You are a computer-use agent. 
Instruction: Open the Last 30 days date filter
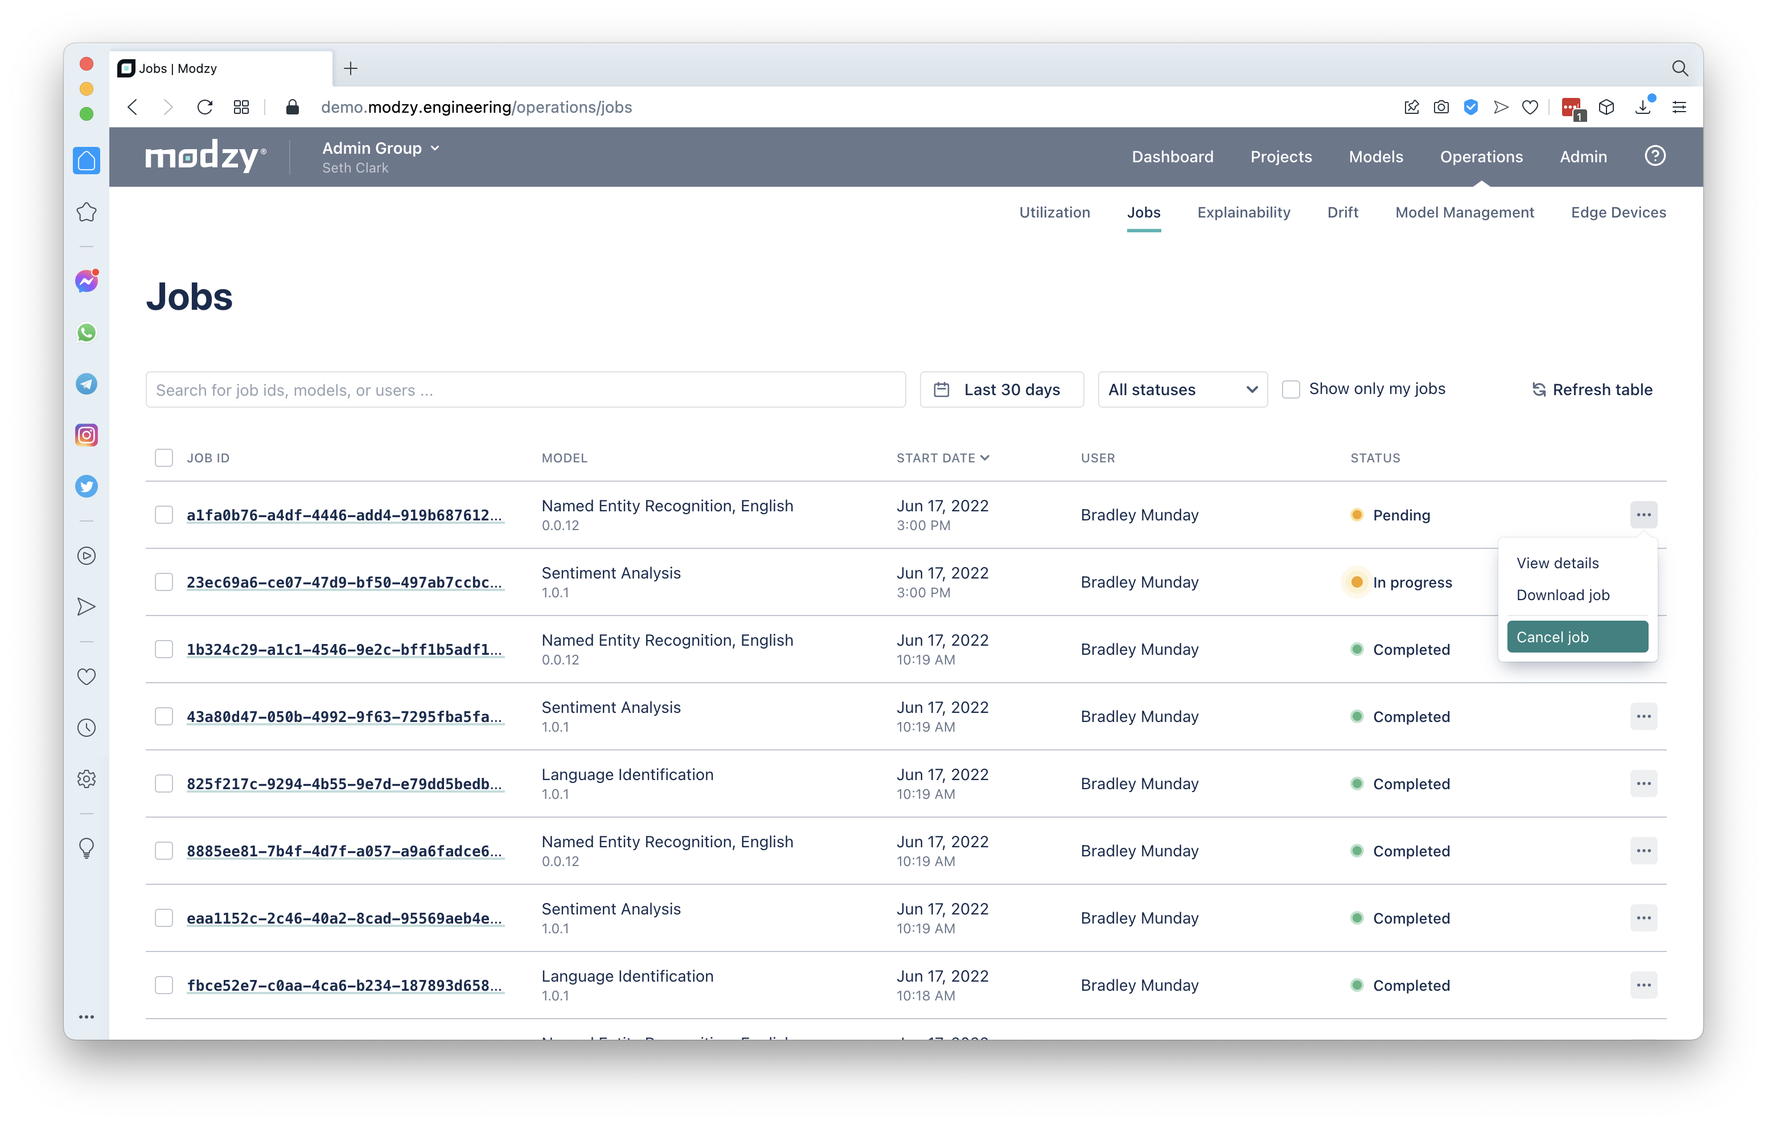[x=1001, y=390]
